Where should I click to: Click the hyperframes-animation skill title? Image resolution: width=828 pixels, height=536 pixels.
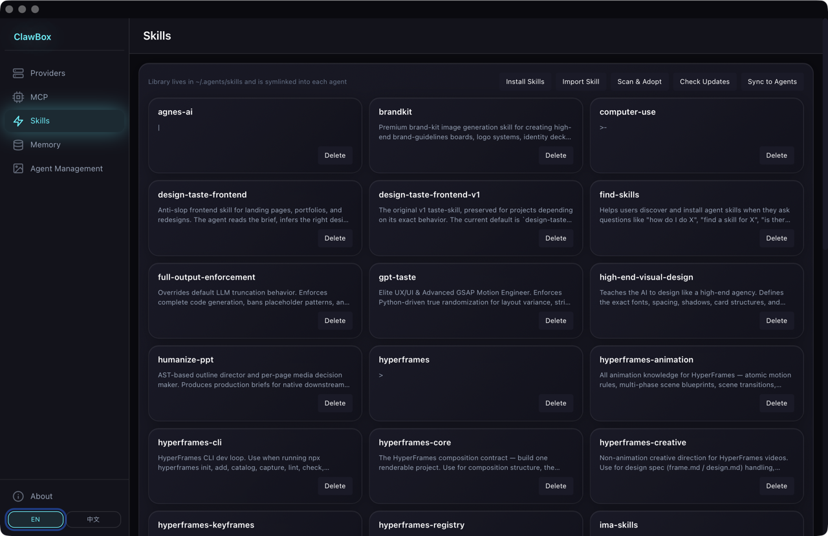coord(646,360)
